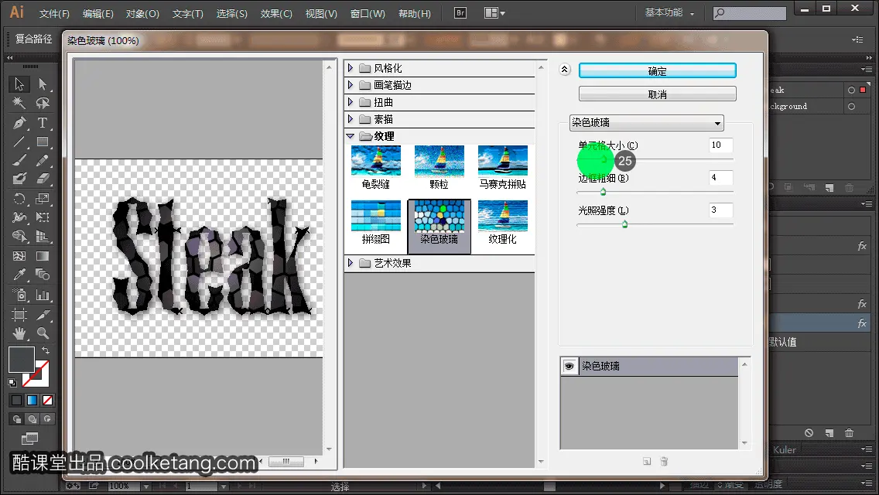Collapse the 纹理 filter folder

351,136
